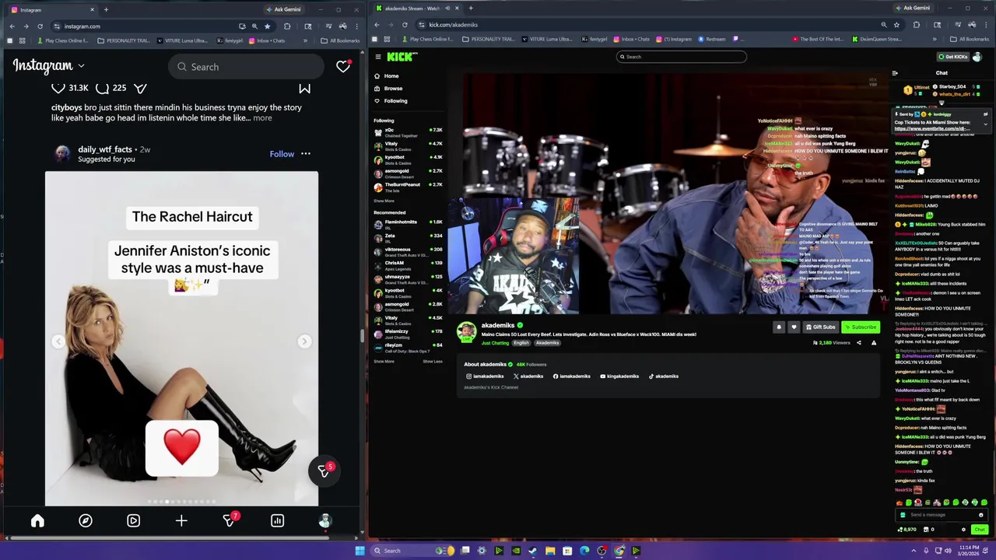
Task: Share the akademiks stream
Action: (859, 343)
